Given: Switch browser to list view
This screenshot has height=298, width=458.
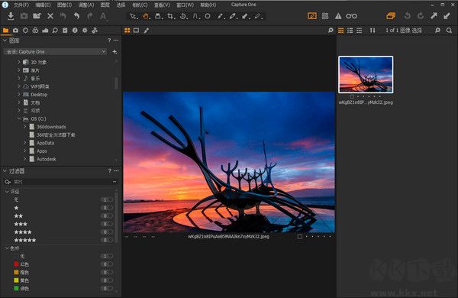Looking at the screenshot, I should tap(350, 31).
